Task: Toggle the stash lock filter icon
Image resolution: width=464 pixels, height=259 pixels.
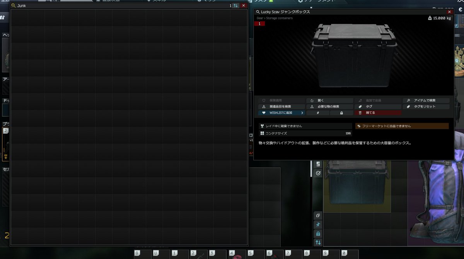Action: 318,234
